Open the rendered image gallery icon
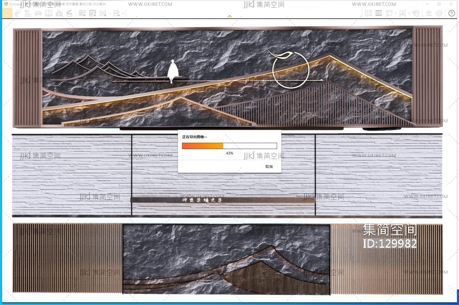Viewport: 459px width, 305px height. (x=379, y=13)
